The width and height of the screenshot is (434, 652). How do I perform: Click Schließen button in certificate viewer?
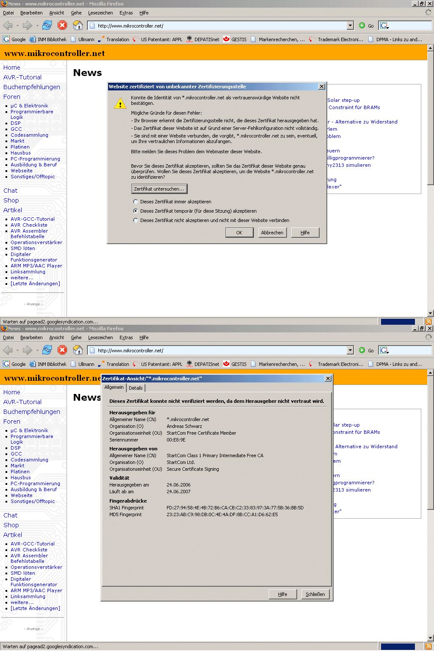(x=315, y=594)
